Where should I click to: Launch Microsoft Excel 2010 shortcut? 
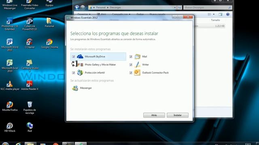(10, 66)
